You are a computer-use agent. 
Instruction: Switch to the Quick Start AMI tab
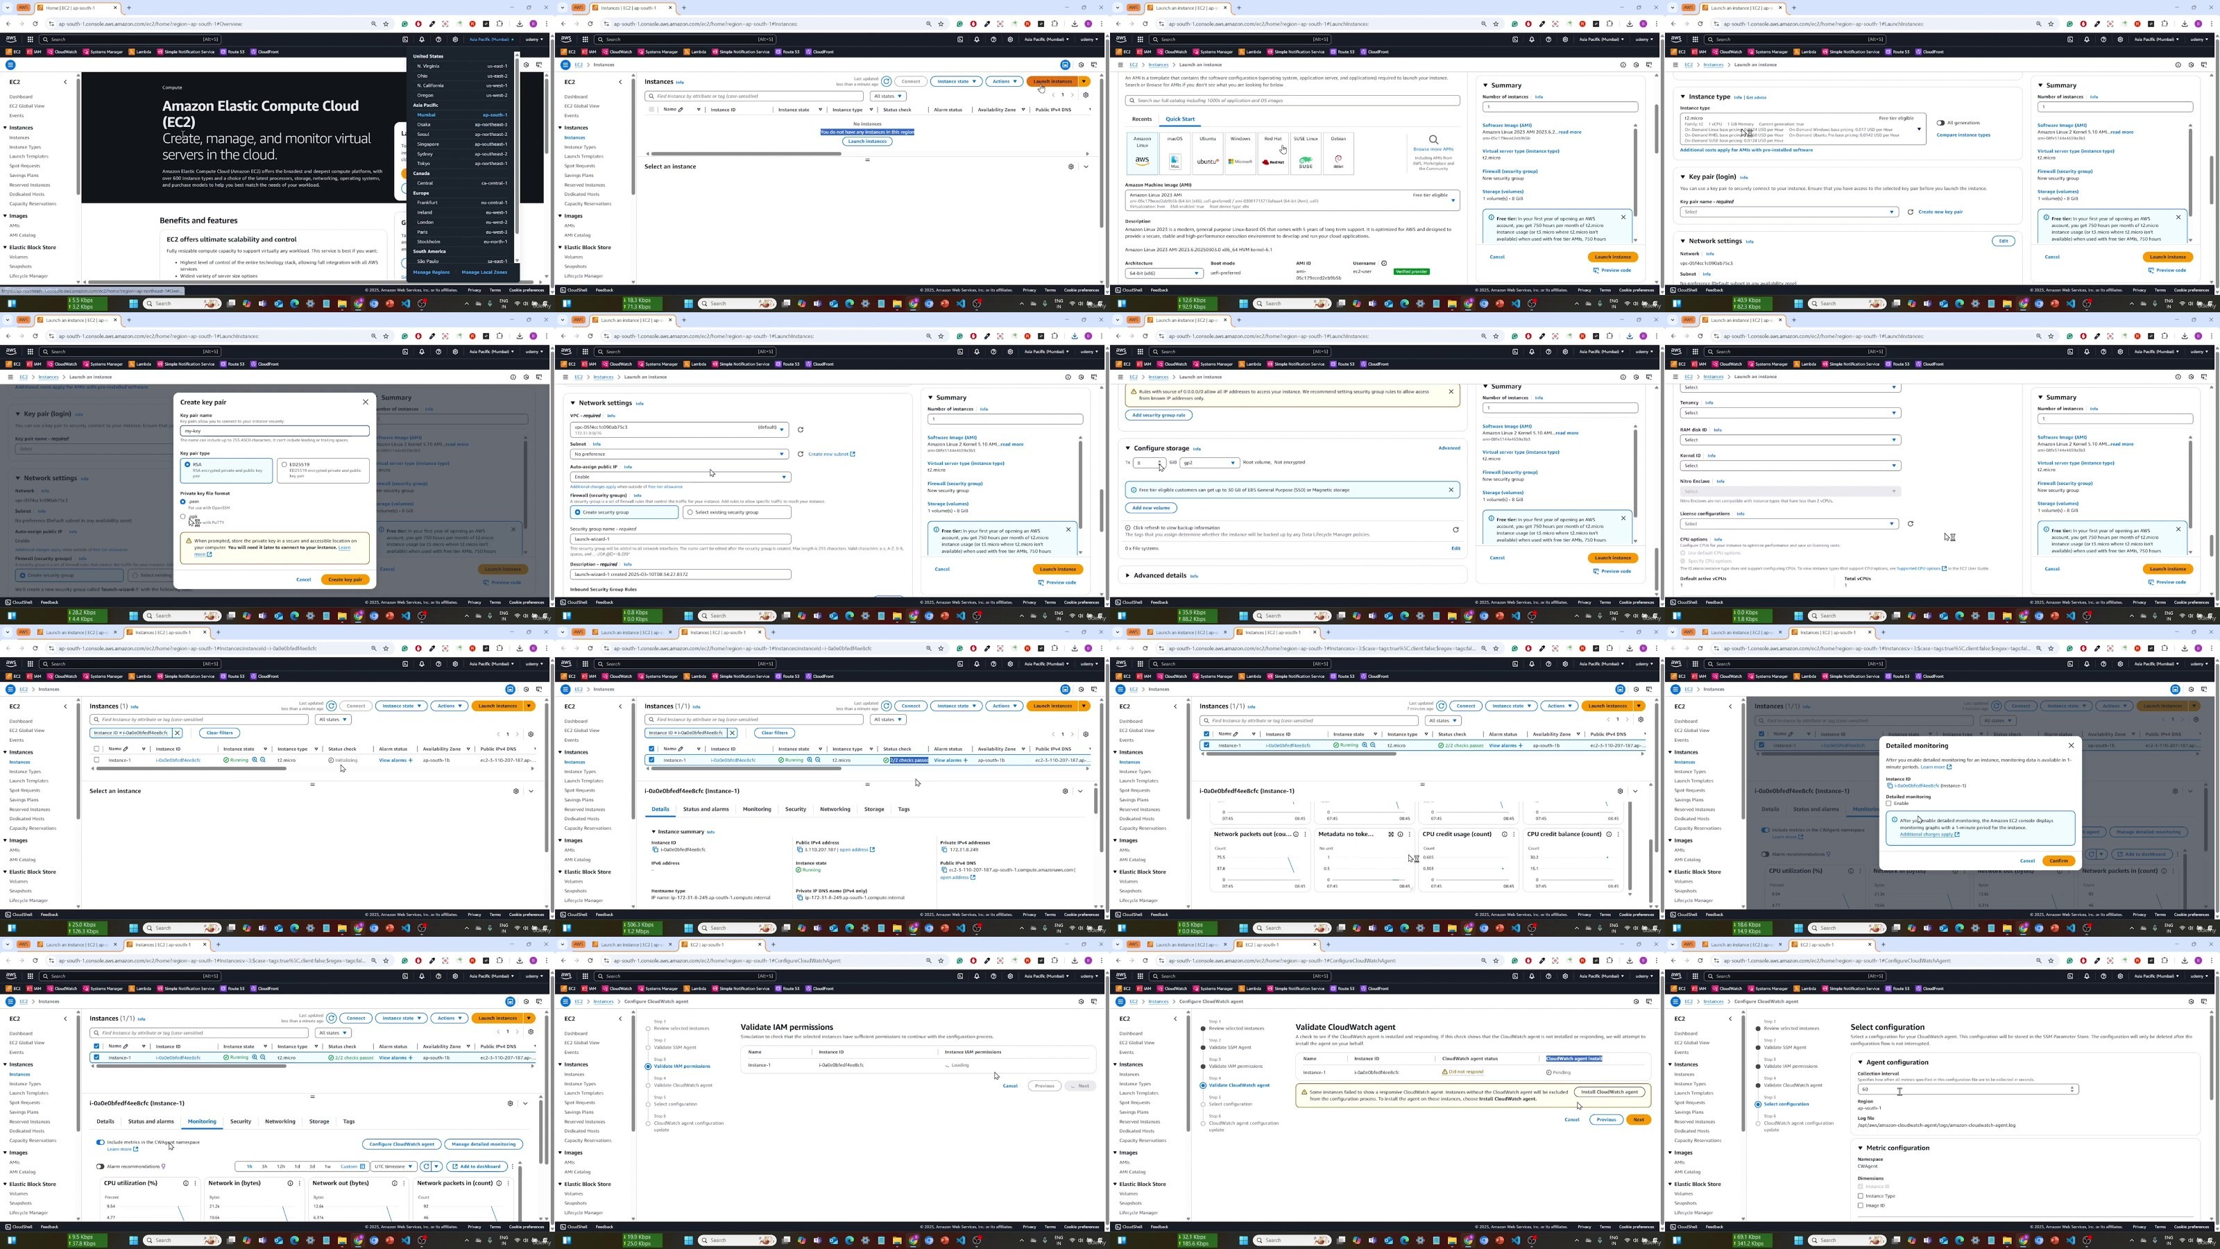1180,119
